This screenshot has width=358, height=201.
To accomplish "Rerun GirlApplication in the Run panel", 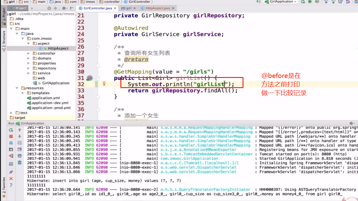I will 11,130.
